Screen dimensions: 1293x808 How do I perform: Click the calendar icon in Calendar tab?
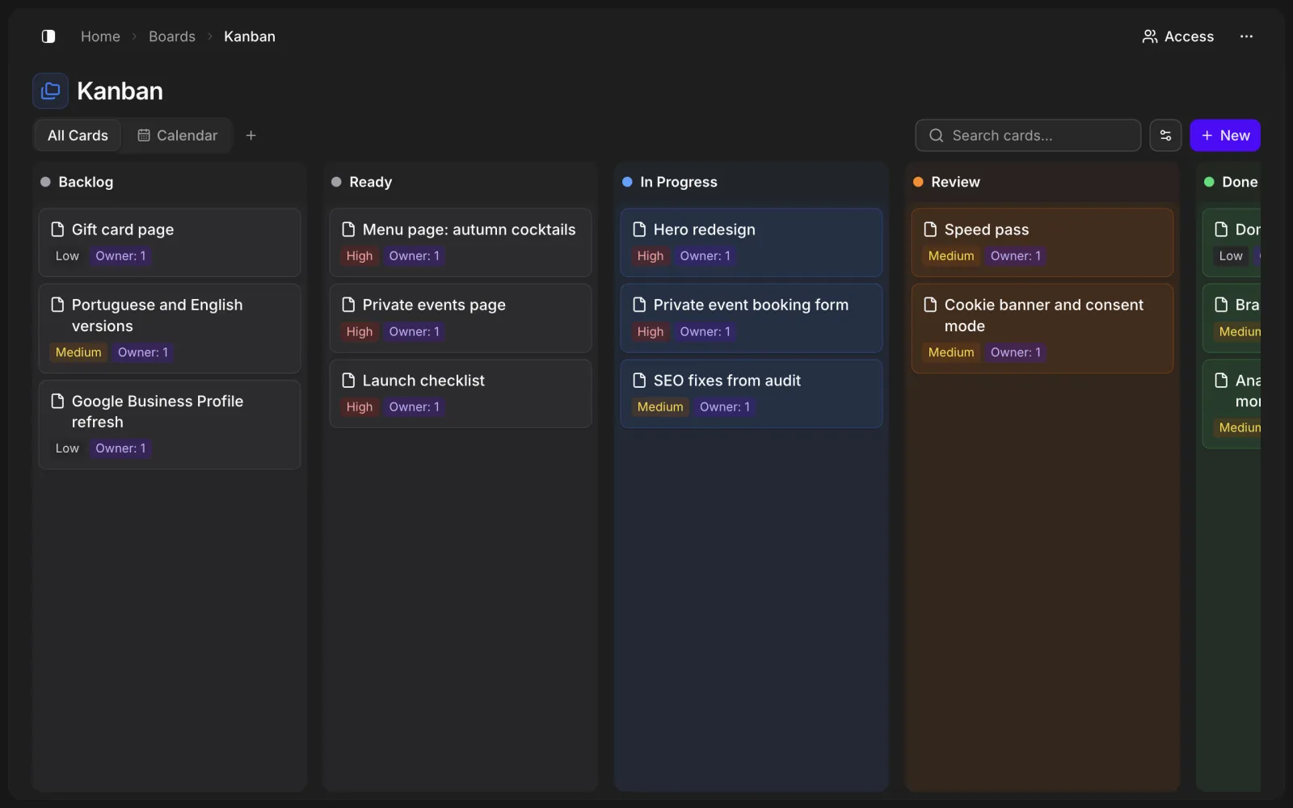[x=144, y=136]
